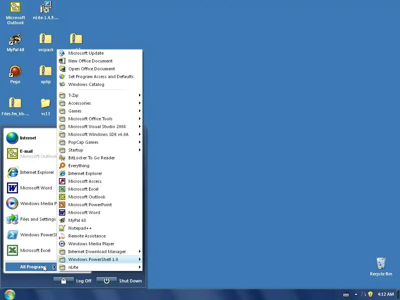Launch Notepad++
The height and width of the screenshot is (300, 400).
pyautogui.click(x=100, y=228)
